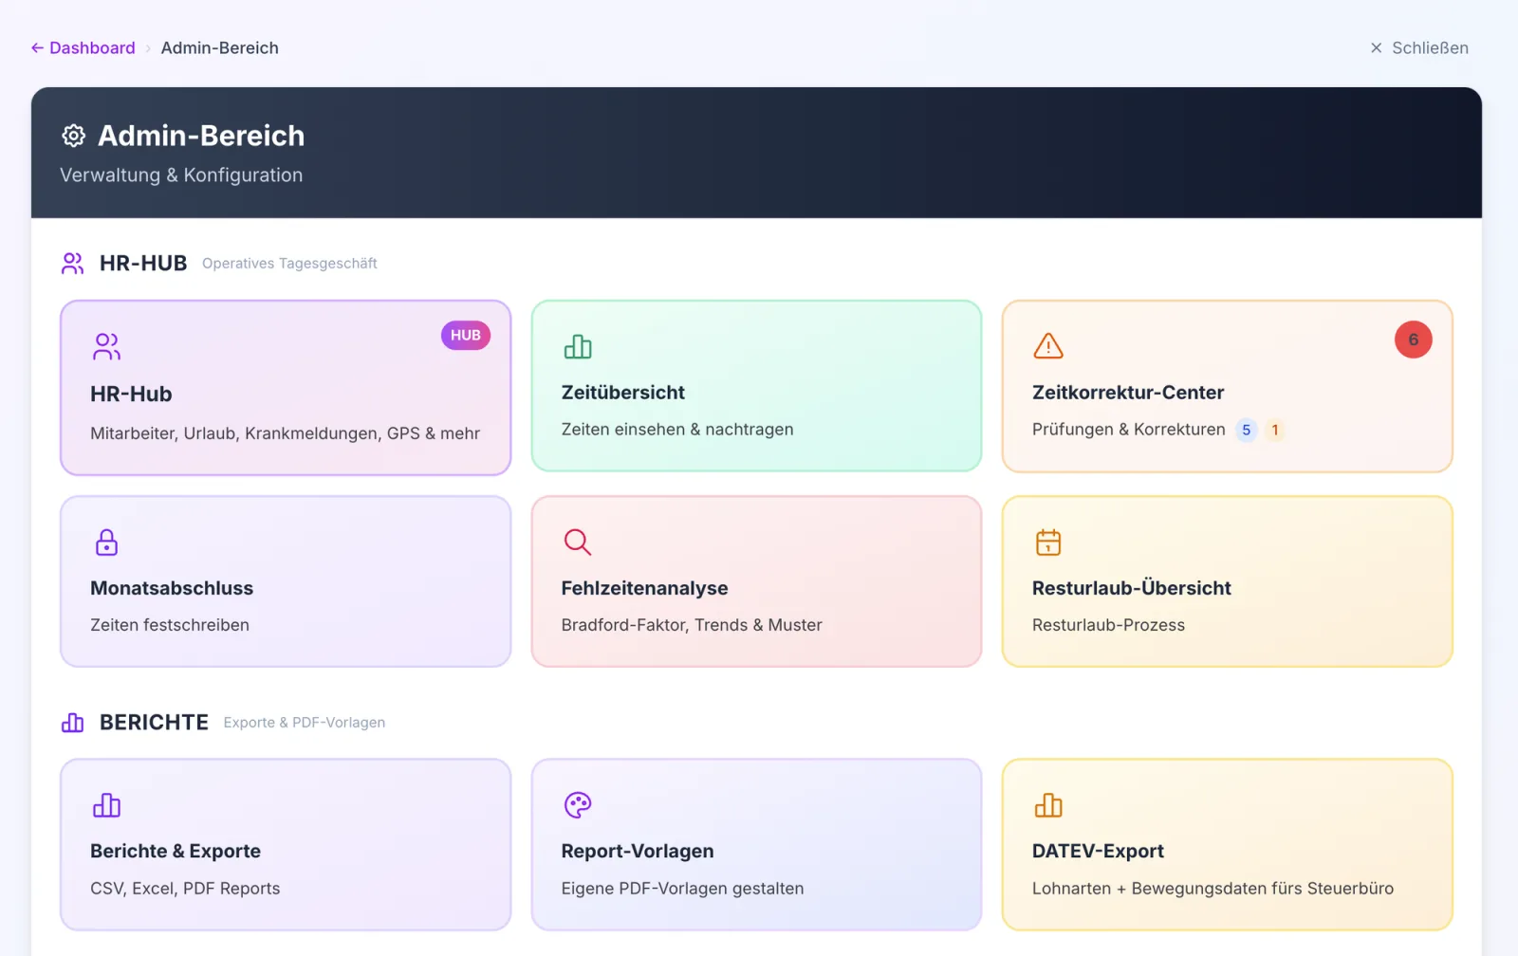Viewport: 1518px width, 956px height.
Task: Open the DATEV-Export card title
Action: click(1098, 851)
